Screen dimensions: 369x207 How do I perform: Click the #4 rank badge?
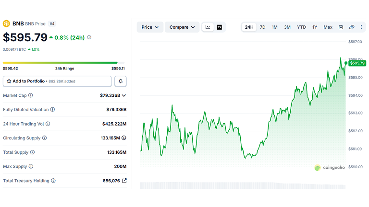(x=52, y=23)
